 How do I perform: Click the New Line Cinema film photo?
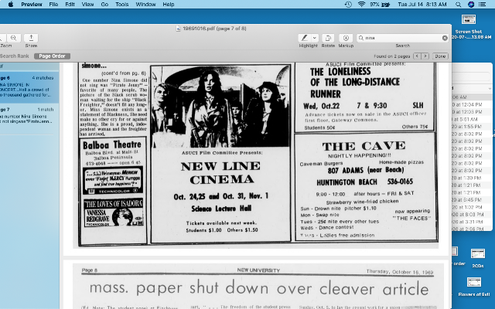(x=220, y=107)
